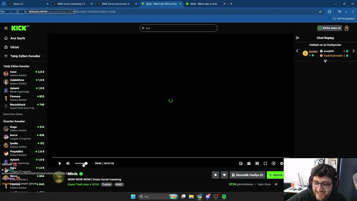Screen dimensions: 357x201
Task: Seek on the video progress bar
Action: click(x=170, y=157)
